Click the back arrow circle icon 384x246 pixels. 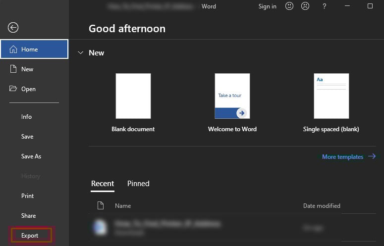tap(13, 27)
